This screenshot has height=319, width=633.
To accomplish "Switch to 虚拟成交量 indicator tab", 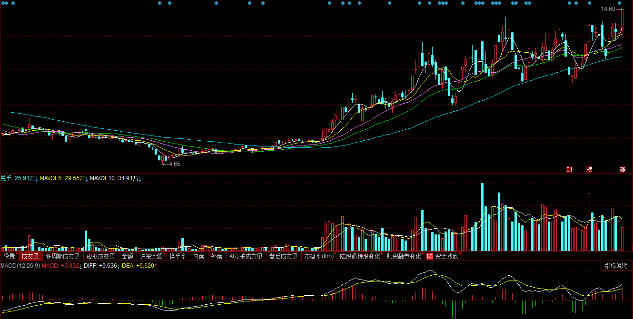I will click(100, 257).
